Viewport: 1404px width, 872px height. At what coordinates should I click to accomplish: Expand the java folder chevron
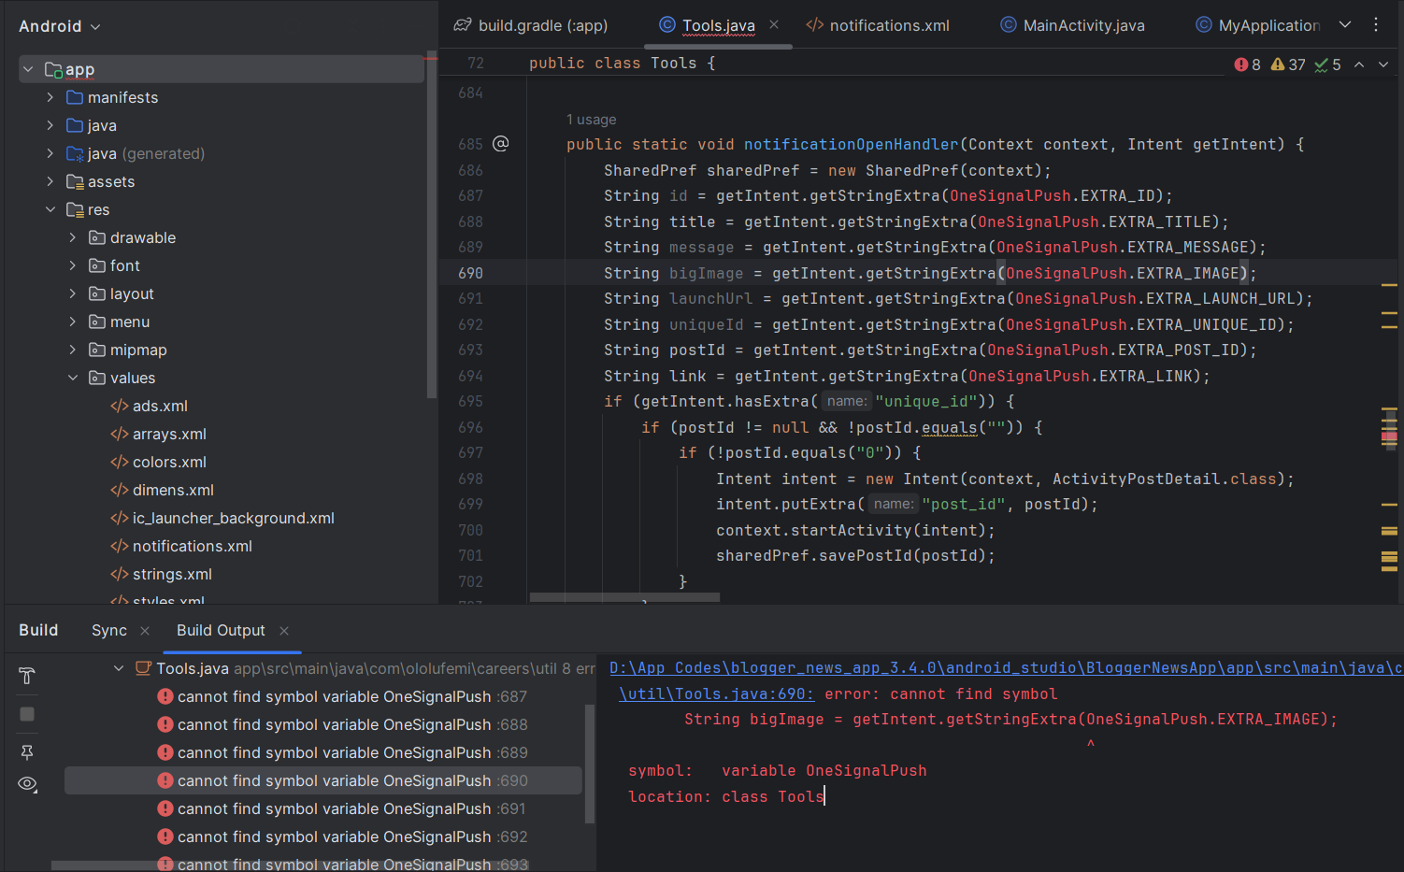tap(50, 125)
